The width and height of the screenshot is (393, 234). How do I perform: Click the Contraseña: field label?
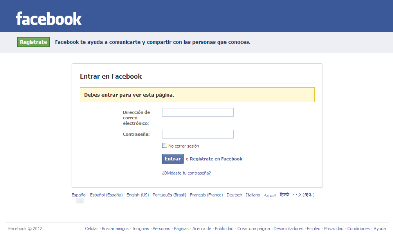(136, 134)
